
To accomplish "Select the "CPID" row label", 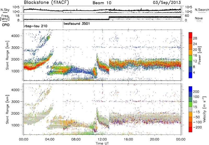I will click(6, 25).
